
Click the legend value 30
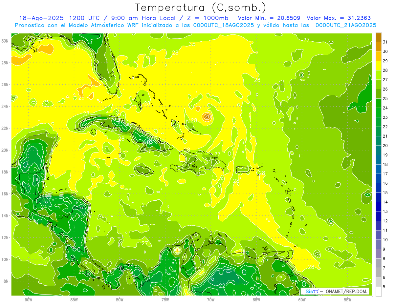pos(385,51)
